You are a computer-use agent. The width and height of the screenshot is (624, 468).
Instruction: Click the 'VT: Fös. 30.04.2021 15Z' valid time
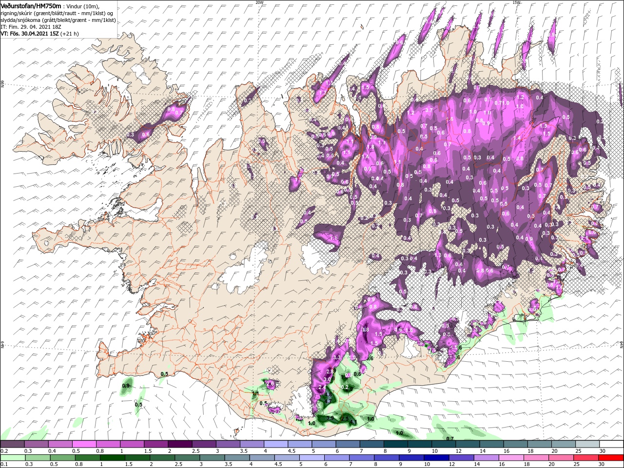point(30,34)
